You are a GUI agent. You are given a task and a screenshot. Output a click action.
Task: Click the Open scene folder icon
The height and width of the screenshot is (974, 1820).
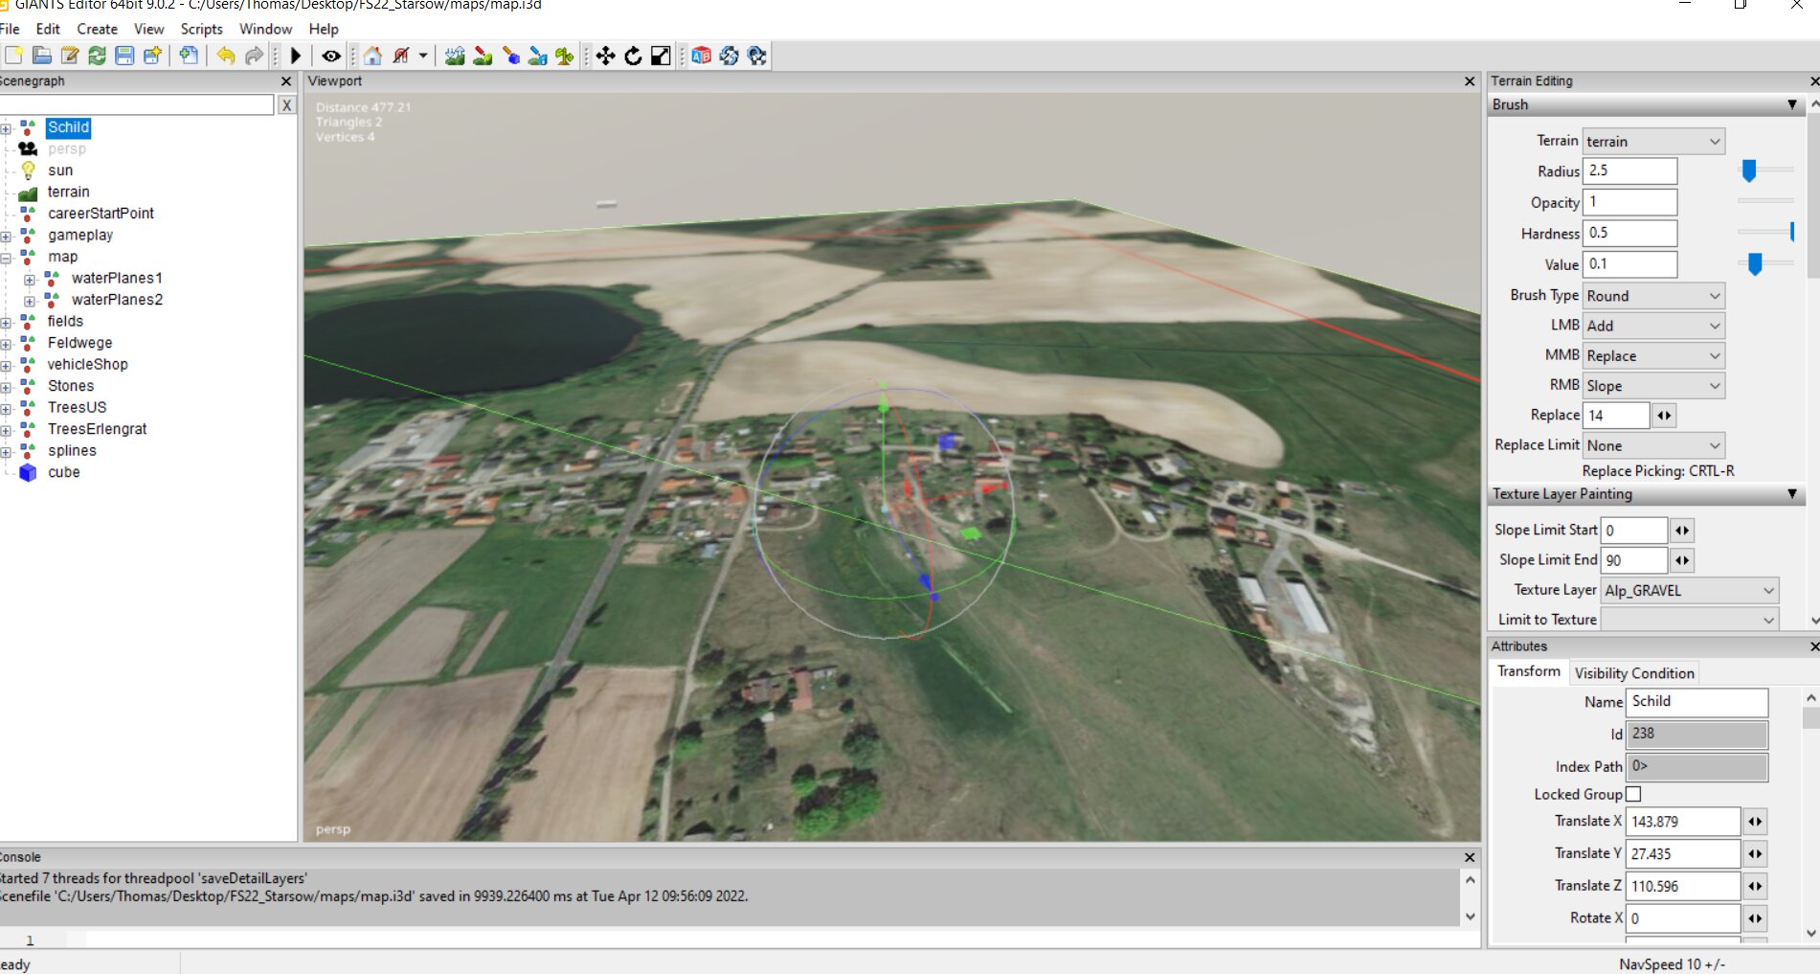[x=41, y=57]
